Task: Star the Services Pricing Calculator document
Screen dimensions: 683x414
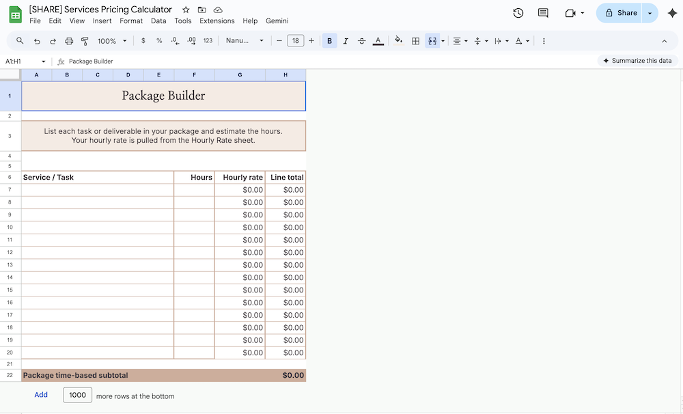Action: point(186,10)
